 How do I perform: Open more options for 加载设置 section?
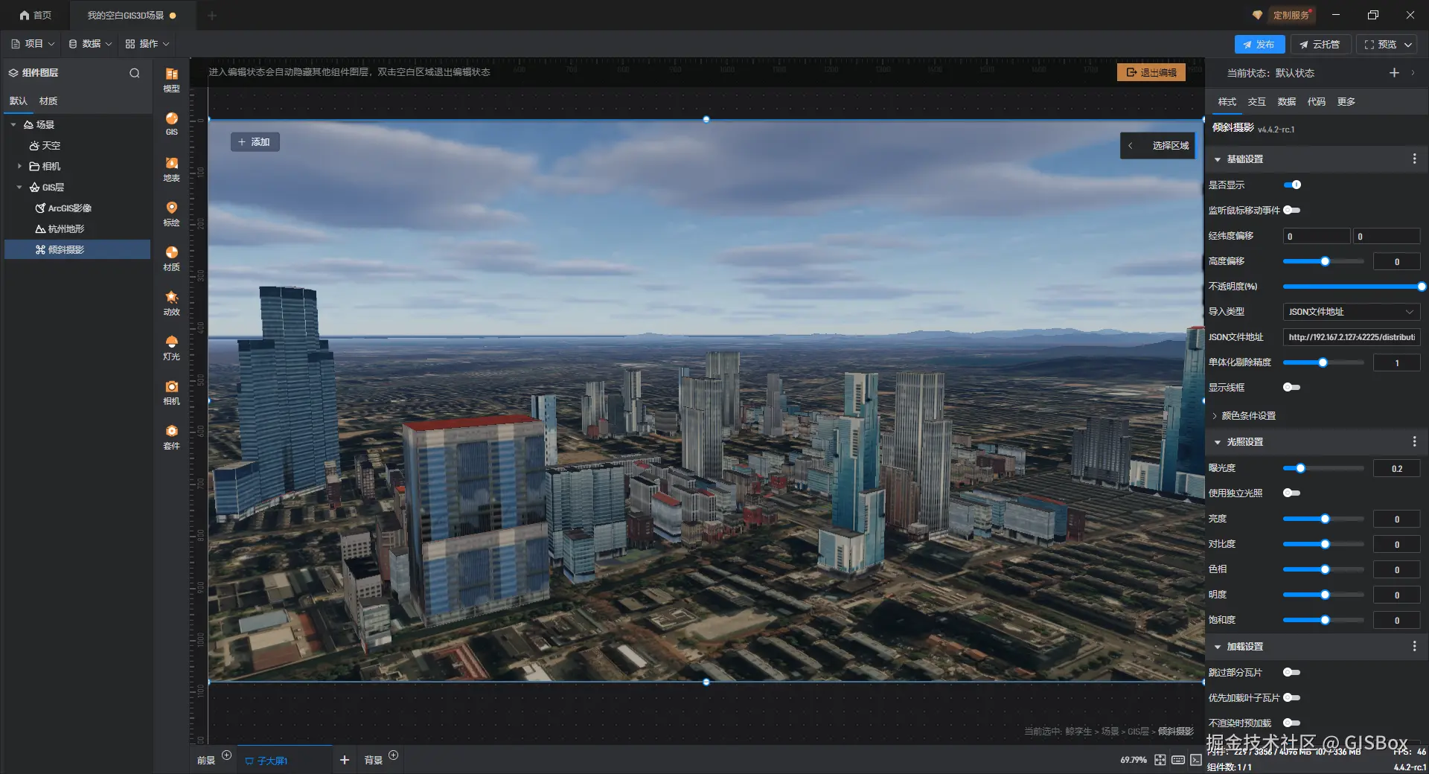click(x=1414, y=646)
